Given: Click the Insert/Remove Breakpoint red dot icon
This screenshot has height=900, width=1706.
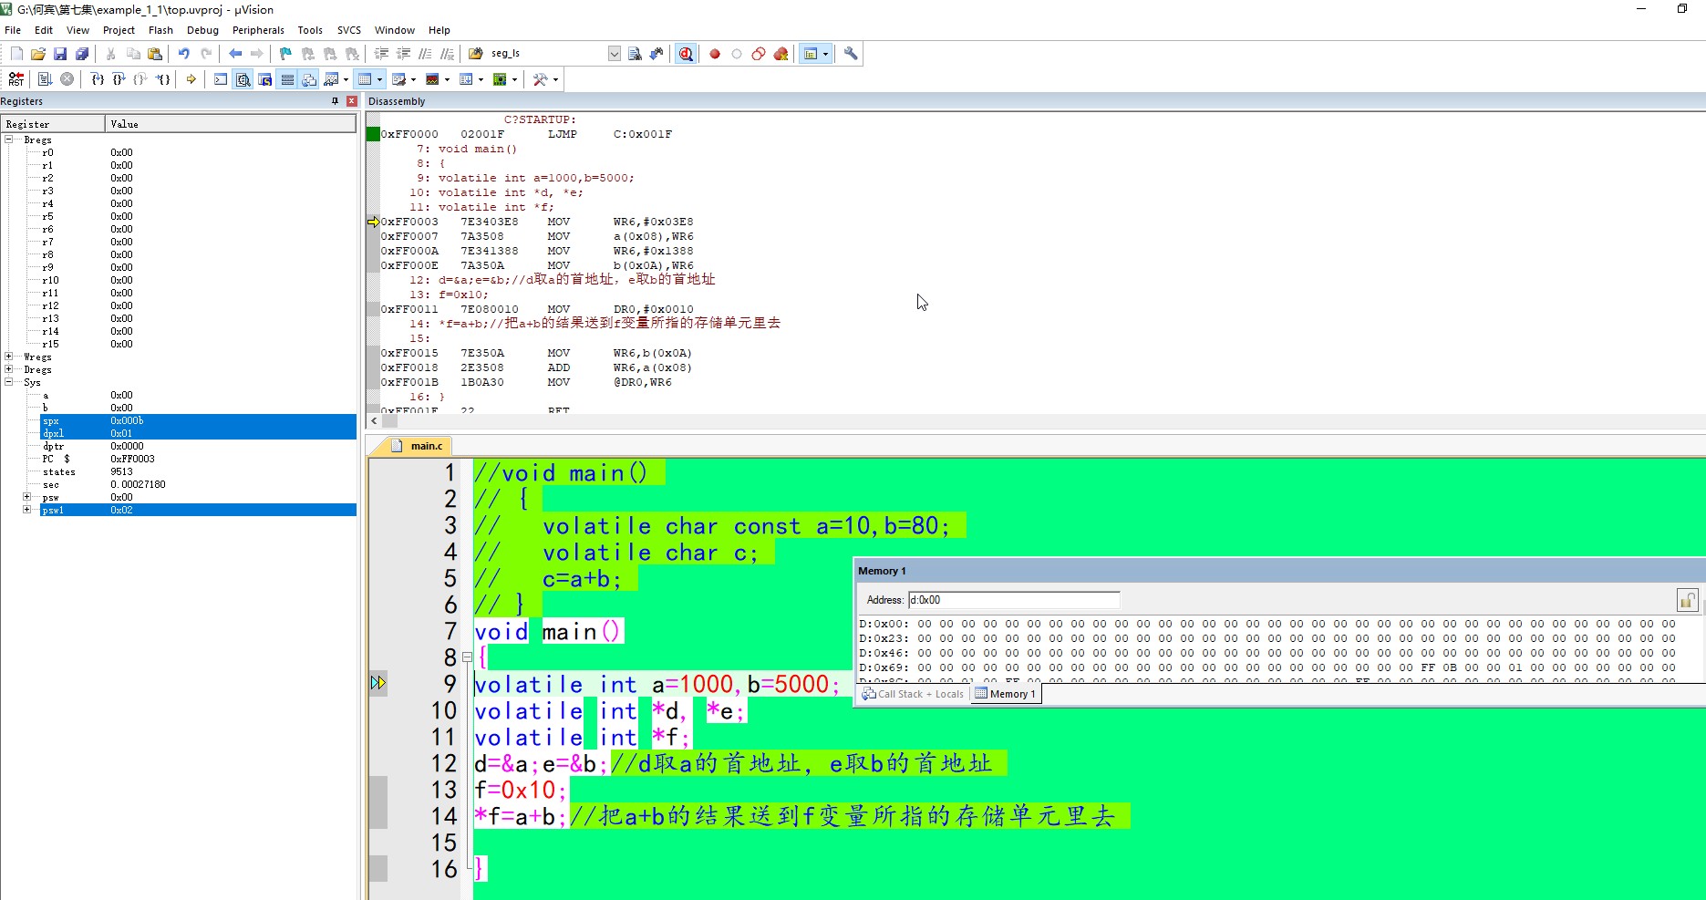Looking at the screenshot, I should coord(715,54).
